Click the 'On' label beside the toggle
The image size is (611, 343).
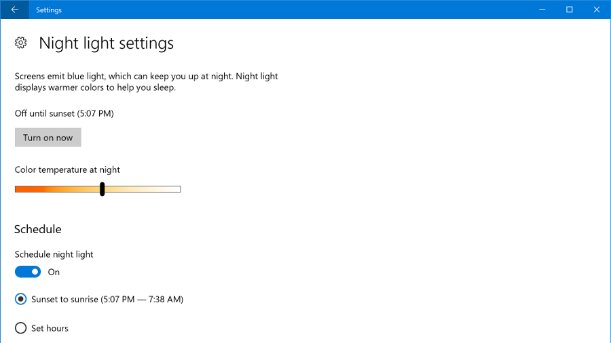[x=54, y=273]
